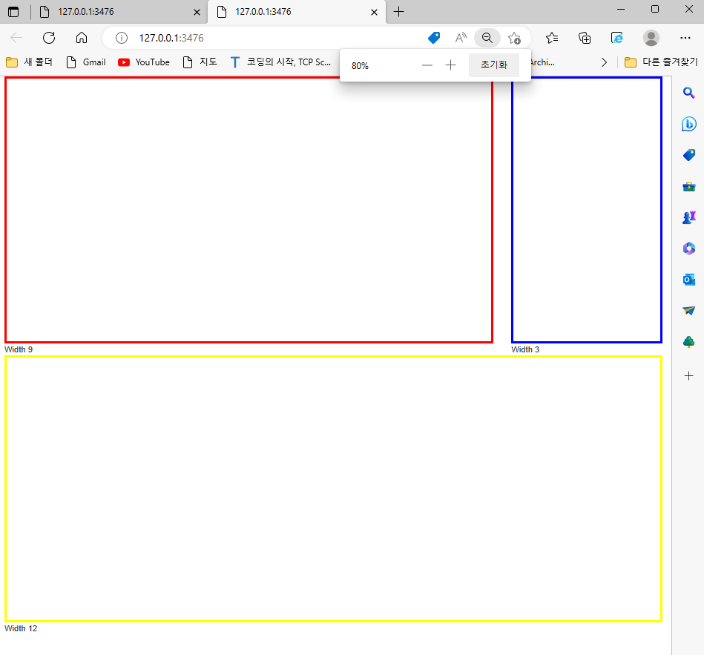This screenshot has height=655, width=704.
Task: Click the 'Width 9' label
Action: (x=19, y=349)
